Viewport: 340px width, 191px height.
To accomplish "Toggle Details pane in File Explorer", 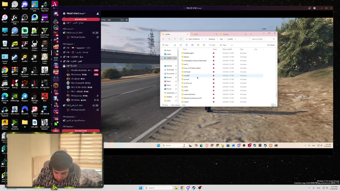I will 271,45.
